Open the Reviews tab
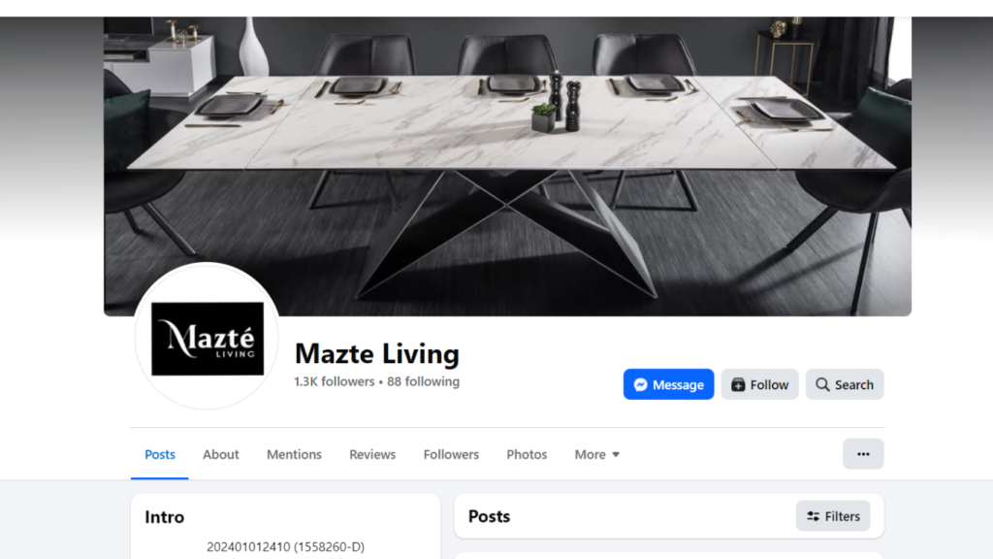This screenshot has width=993, height=559. pyautogui.click(x=372, y=454)
